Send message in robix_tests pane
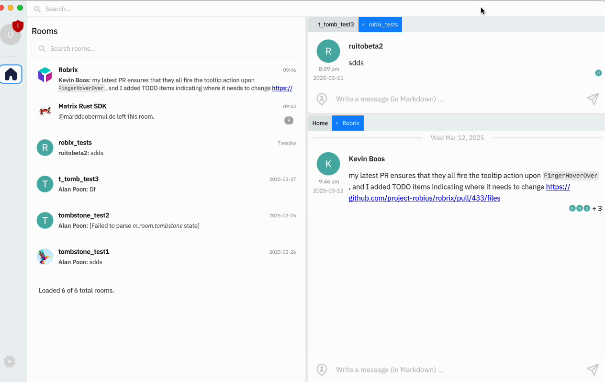The width and height of the screenshot is (605, 382). click(593, 99)
